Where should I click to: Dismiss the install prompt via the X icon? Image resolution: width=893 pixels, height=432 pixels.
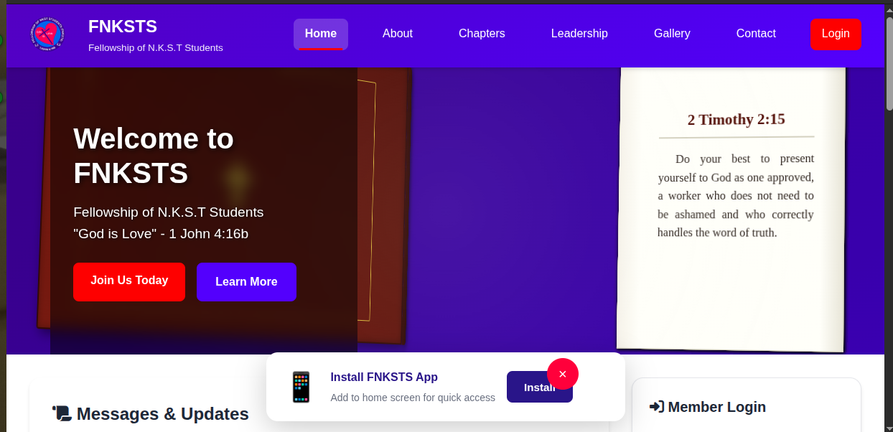click(563, 374)
